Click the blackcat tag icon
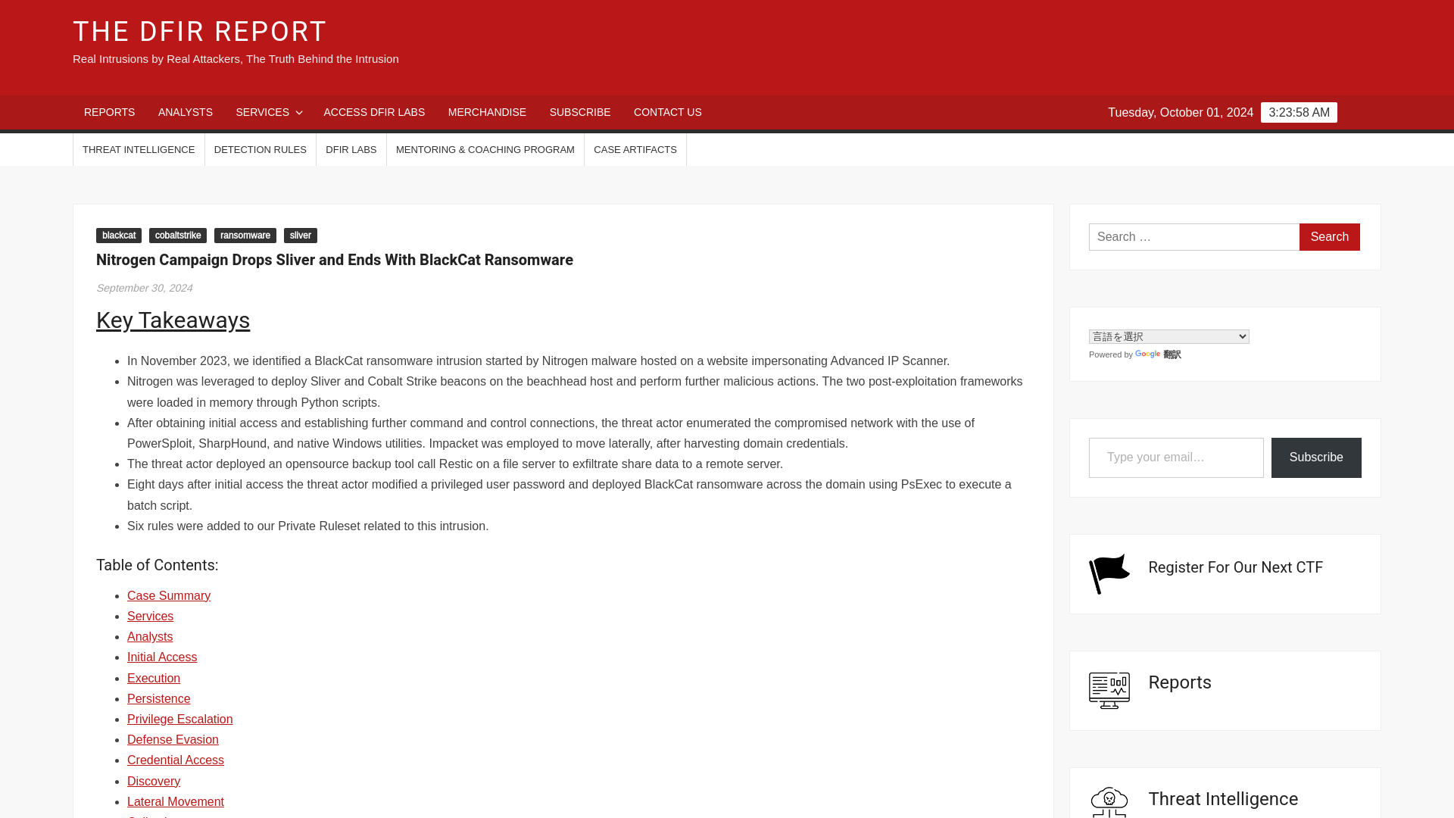Image resolution: width=1454 pixels, height=818 pixels. 119,235
